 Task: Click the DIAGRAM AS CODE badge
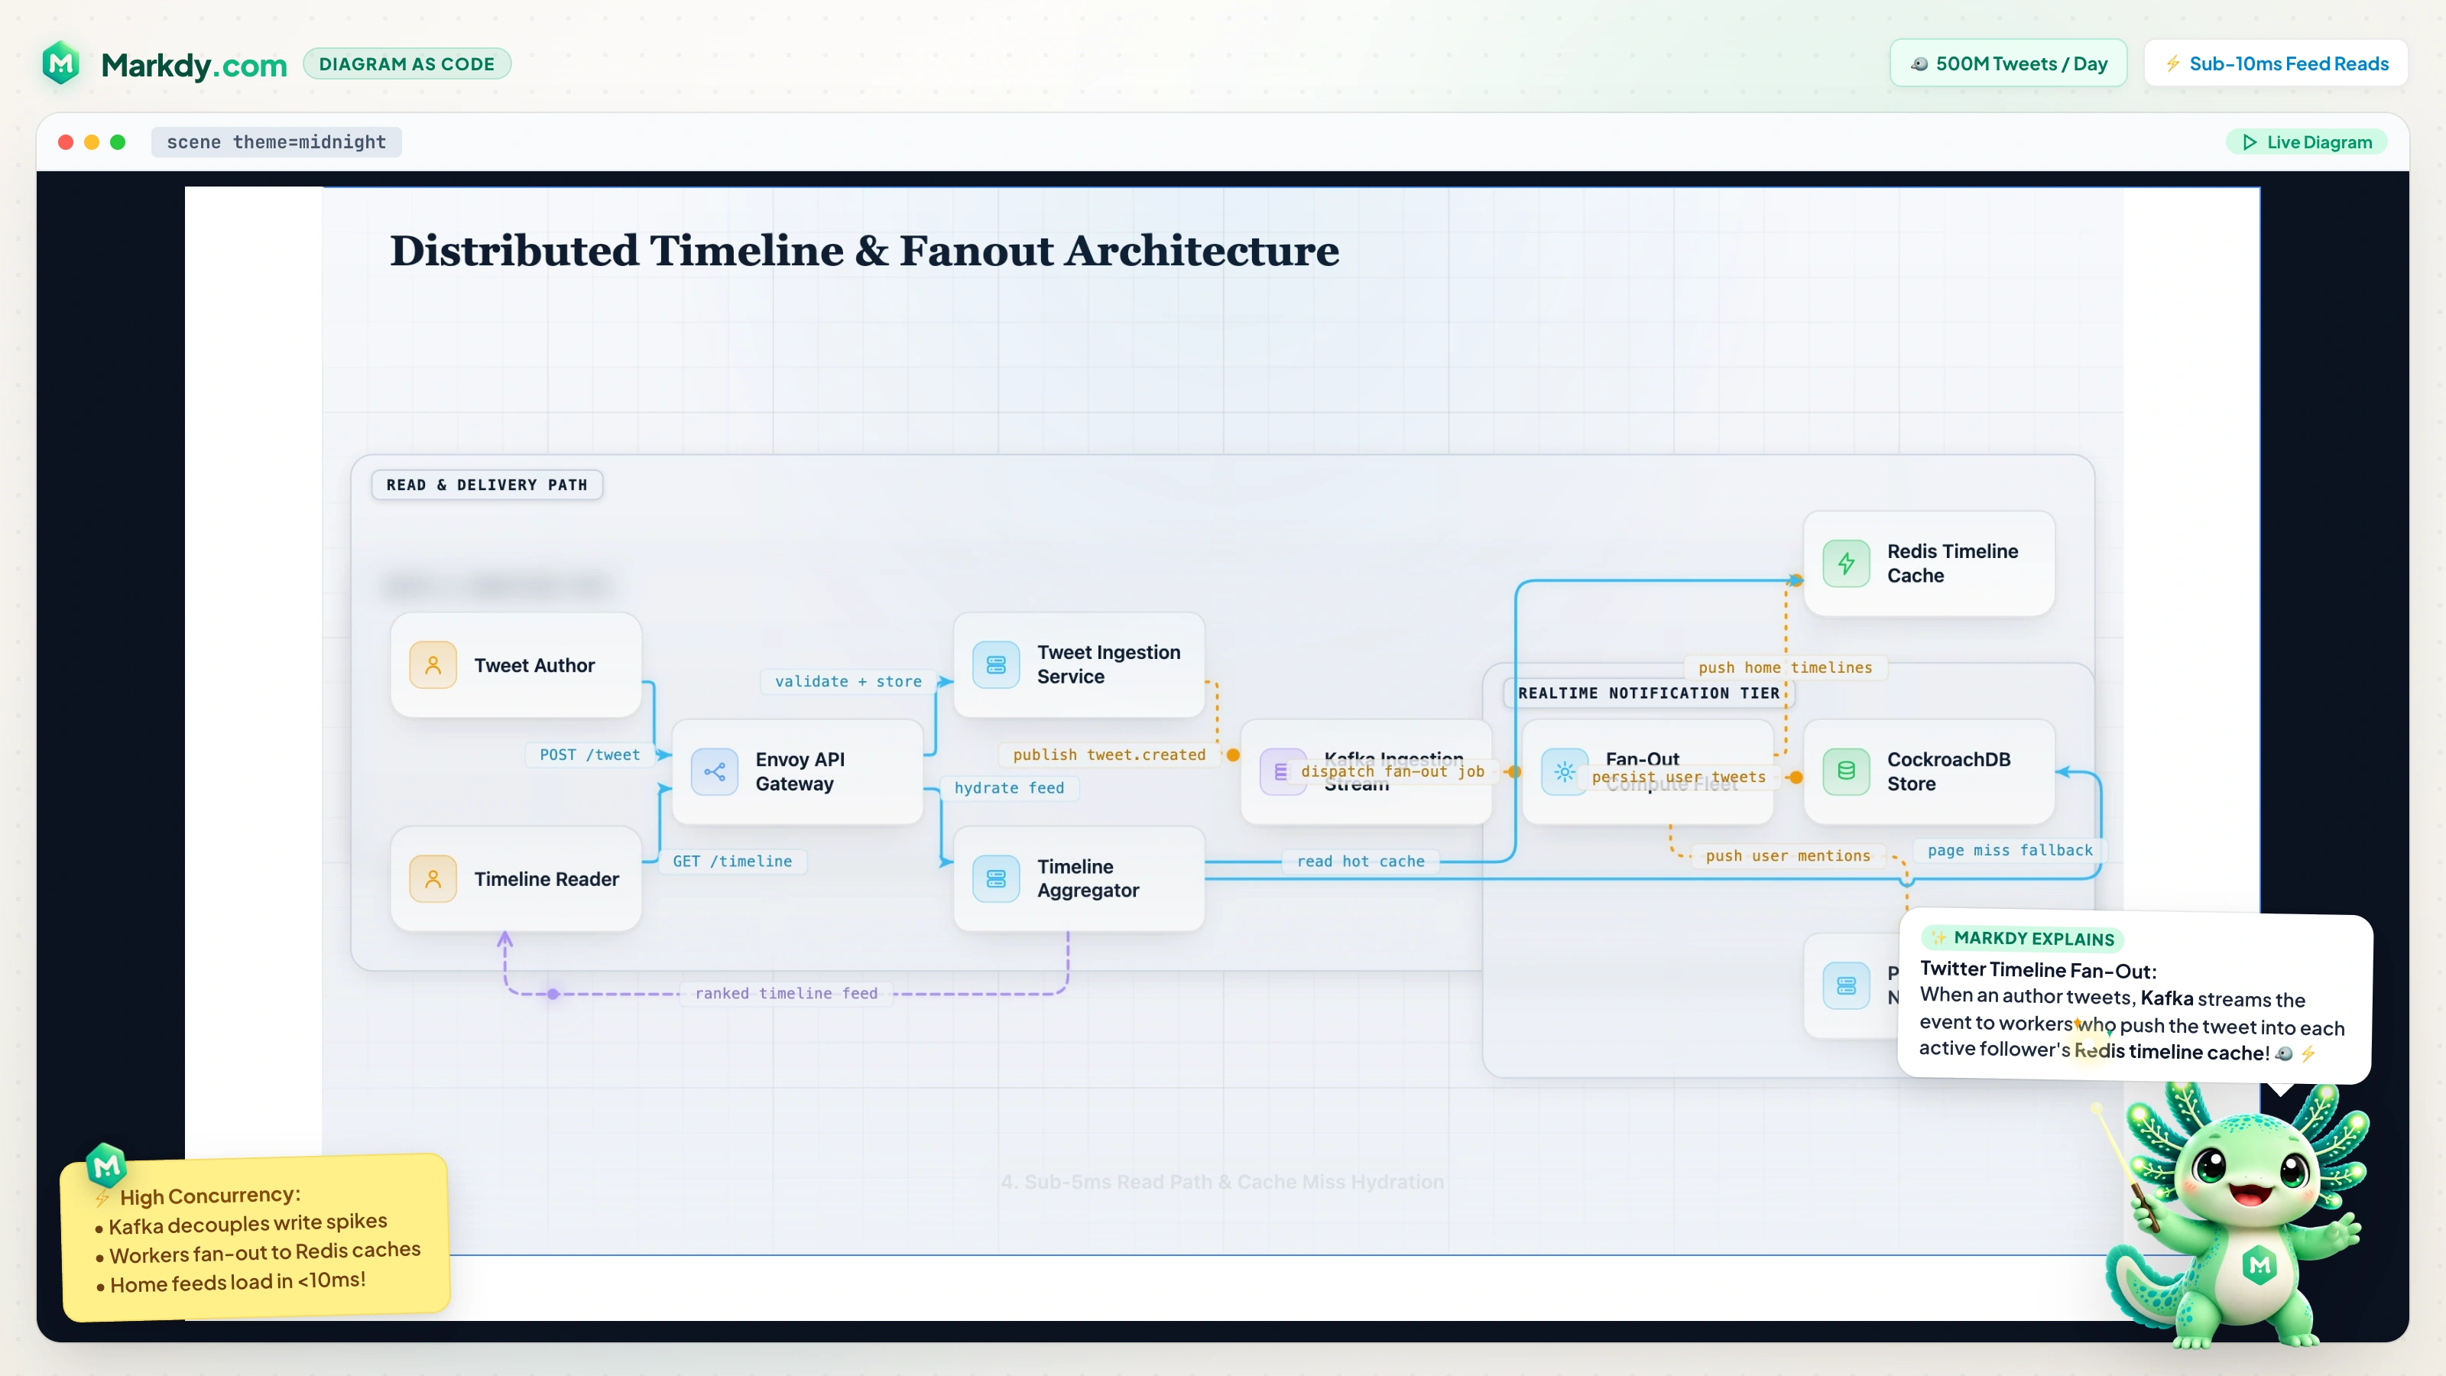407,63
